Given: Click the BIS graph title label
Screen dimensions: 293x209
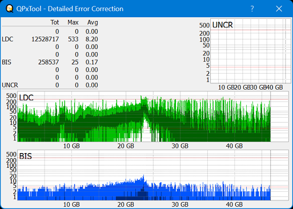Looking at the screenshot, I should pyautogui.click(x=26, y=156).
